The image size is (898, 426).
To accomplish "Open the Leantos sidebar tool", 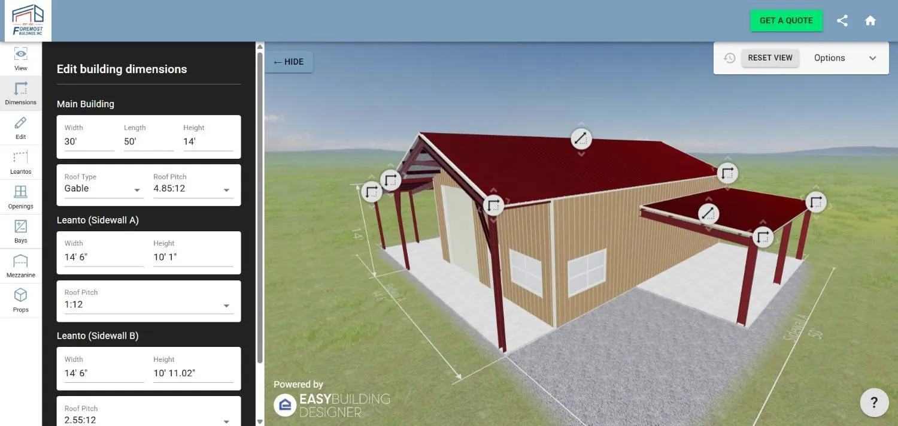I will point(21,159).
